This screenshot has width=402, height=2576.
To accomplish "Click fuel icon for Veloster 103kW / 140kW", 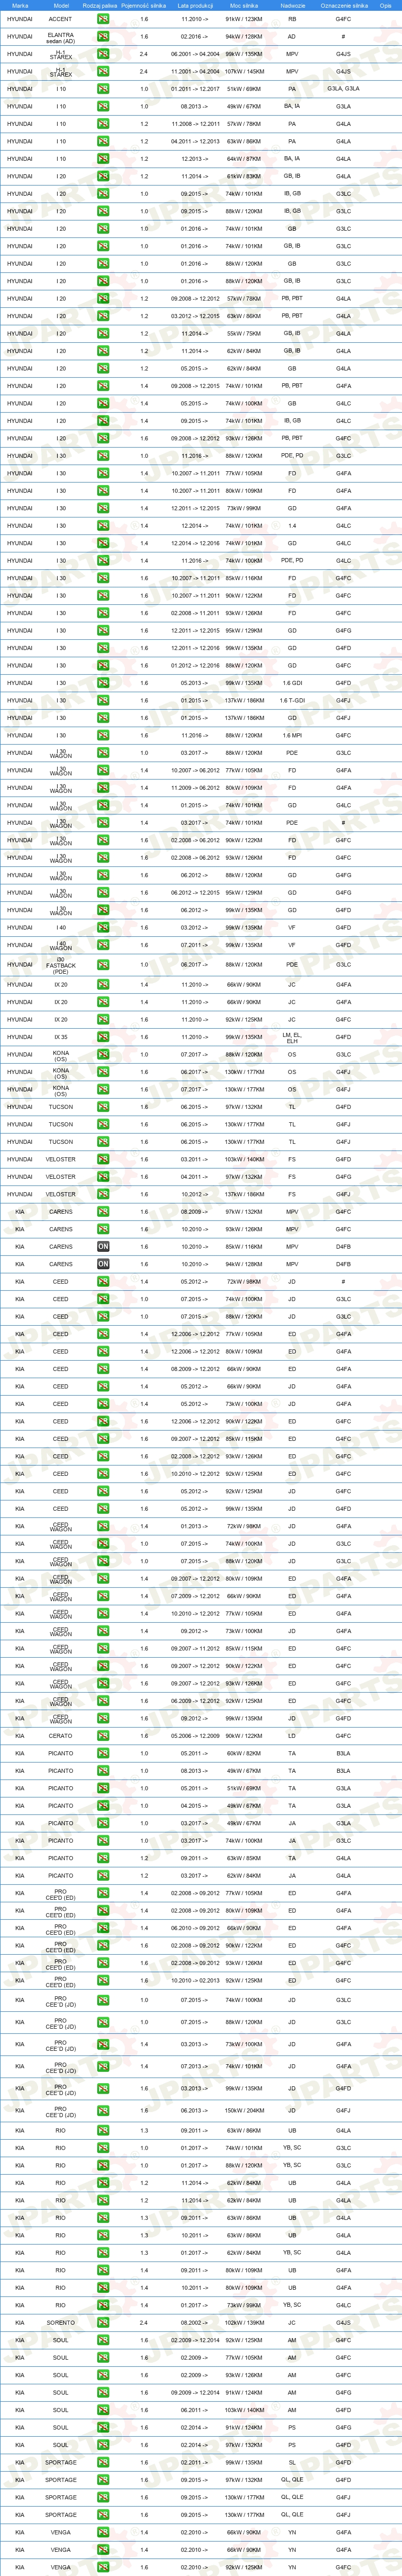I will pyautogui.click(x=103, y=1159).
